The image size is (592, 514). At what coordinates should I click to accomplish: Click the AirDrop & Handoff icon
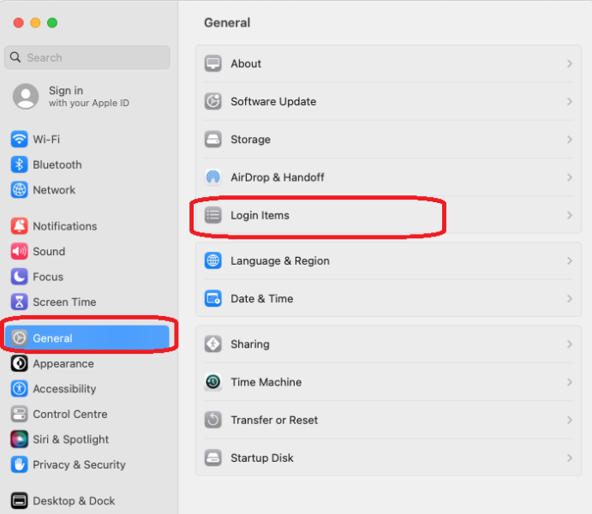tap(213, 177)
